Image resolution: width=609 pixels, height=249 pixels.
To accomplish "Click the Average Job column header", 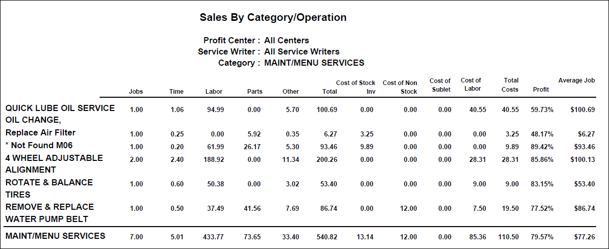I will (576, 80).
